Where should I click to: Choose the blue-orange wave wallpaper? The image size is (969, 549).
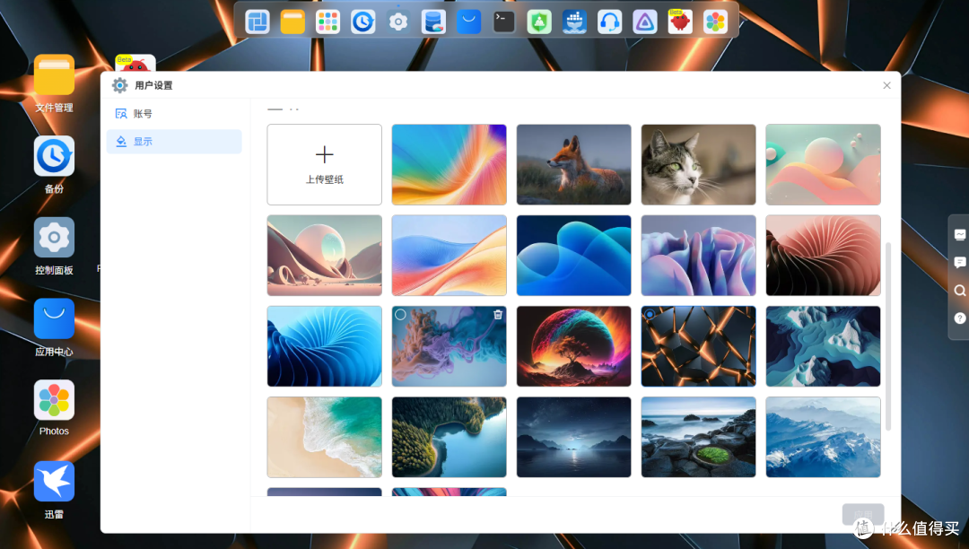(x=450, y=255)
